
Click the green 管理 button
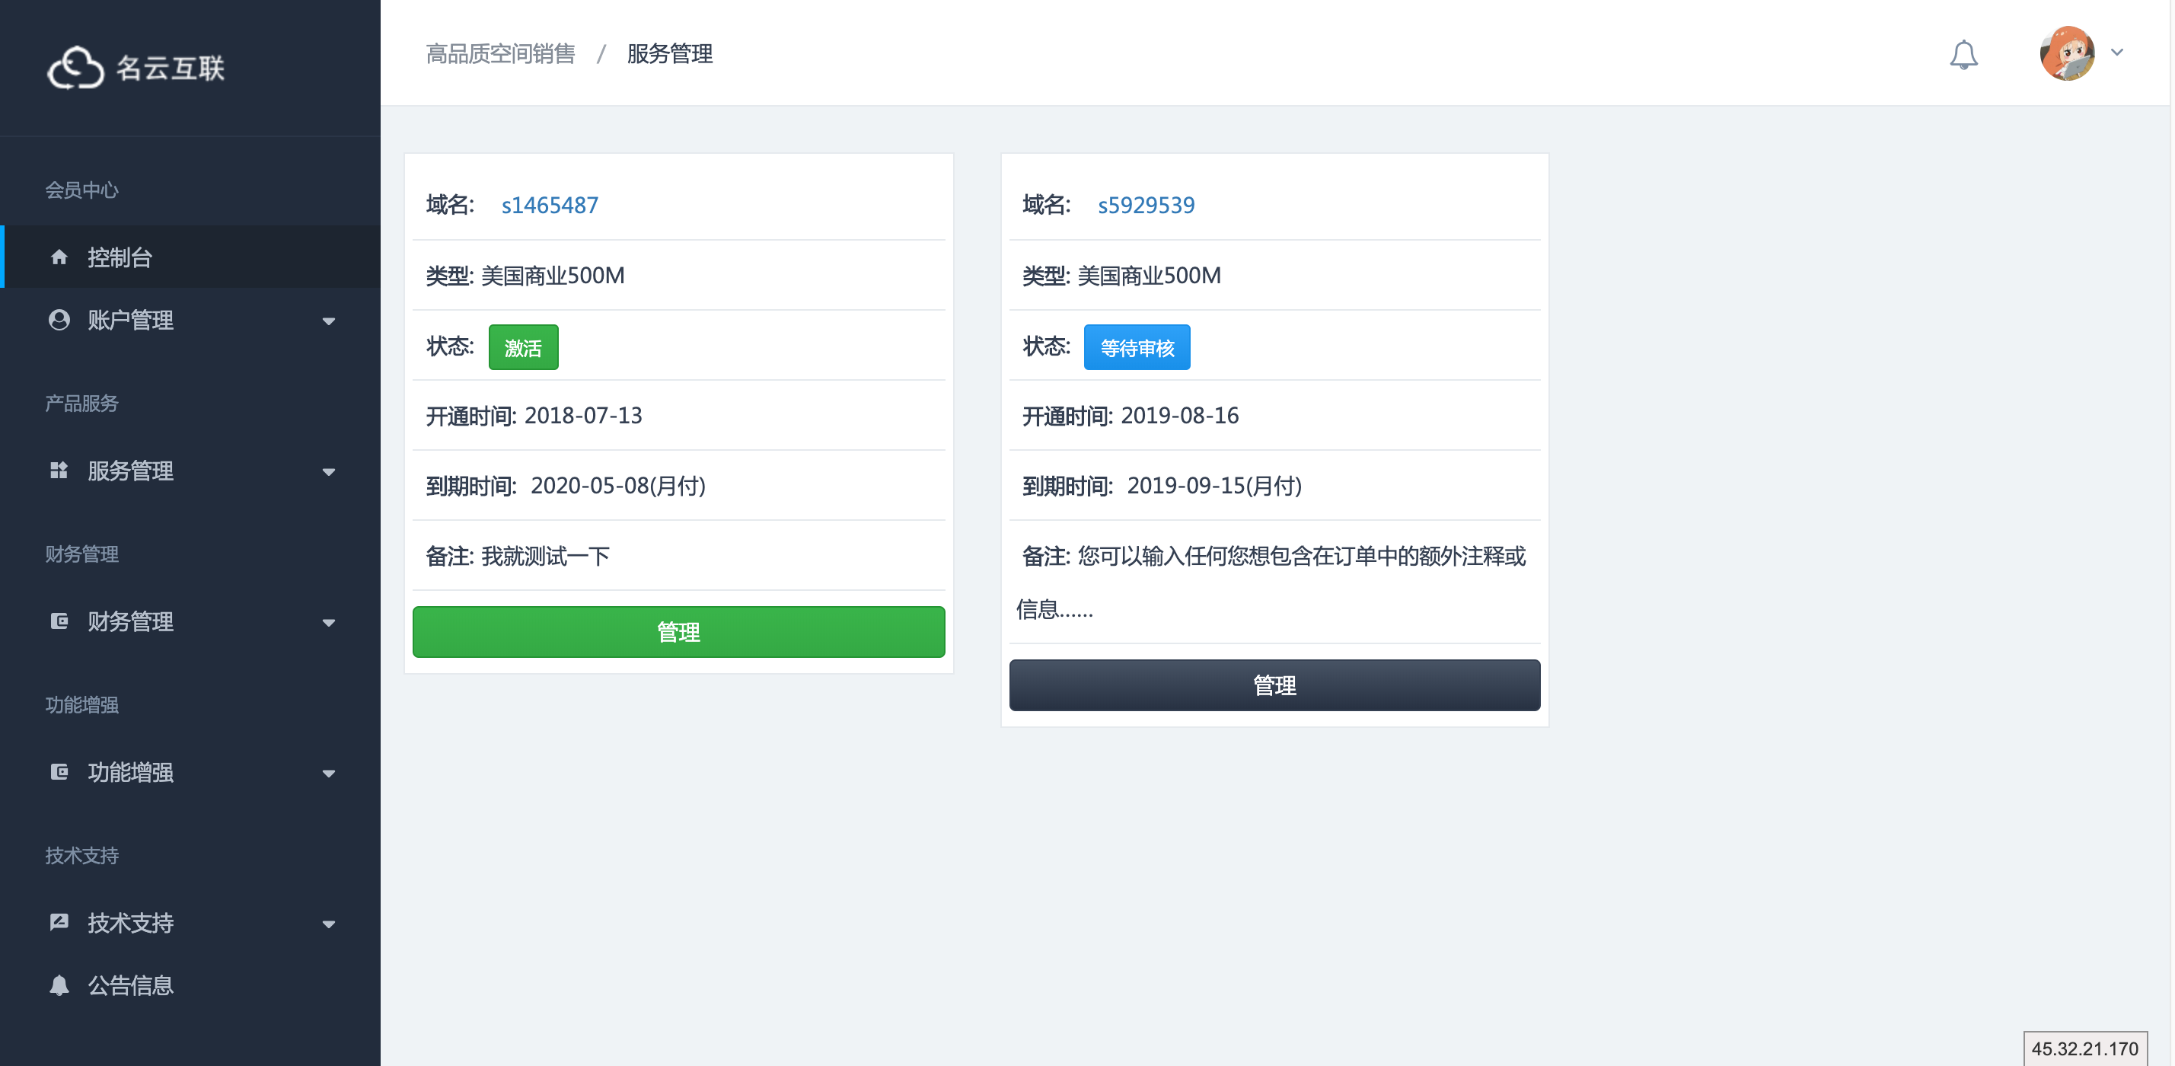coord(678,631)
